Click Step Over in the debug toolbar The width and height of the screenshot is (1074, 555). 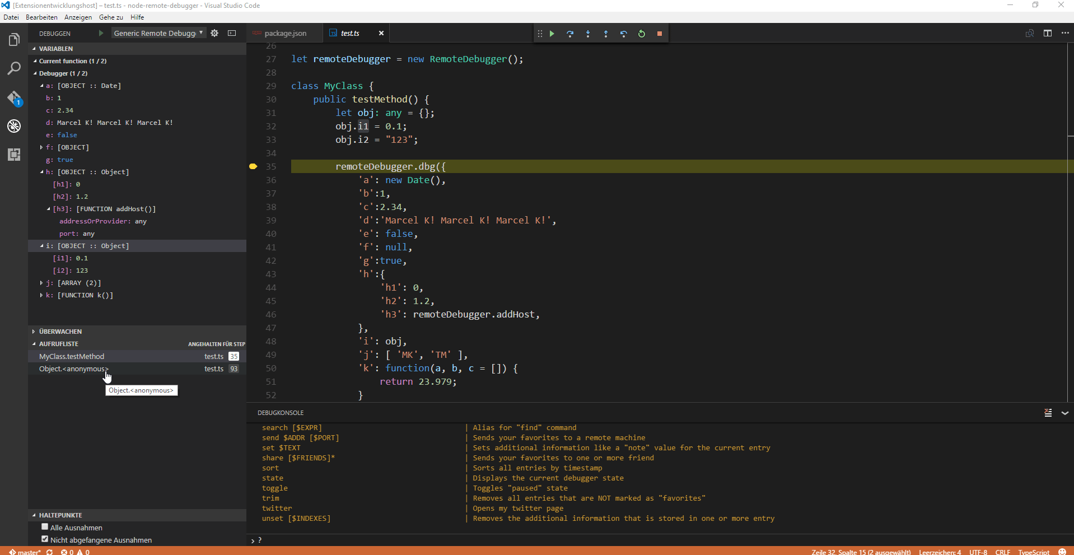tap(569, 34)
